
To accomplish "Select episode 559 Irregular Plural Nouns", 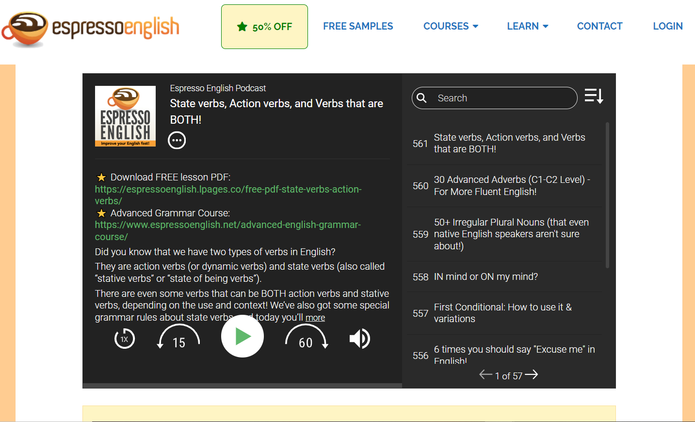I will (504, 234).
